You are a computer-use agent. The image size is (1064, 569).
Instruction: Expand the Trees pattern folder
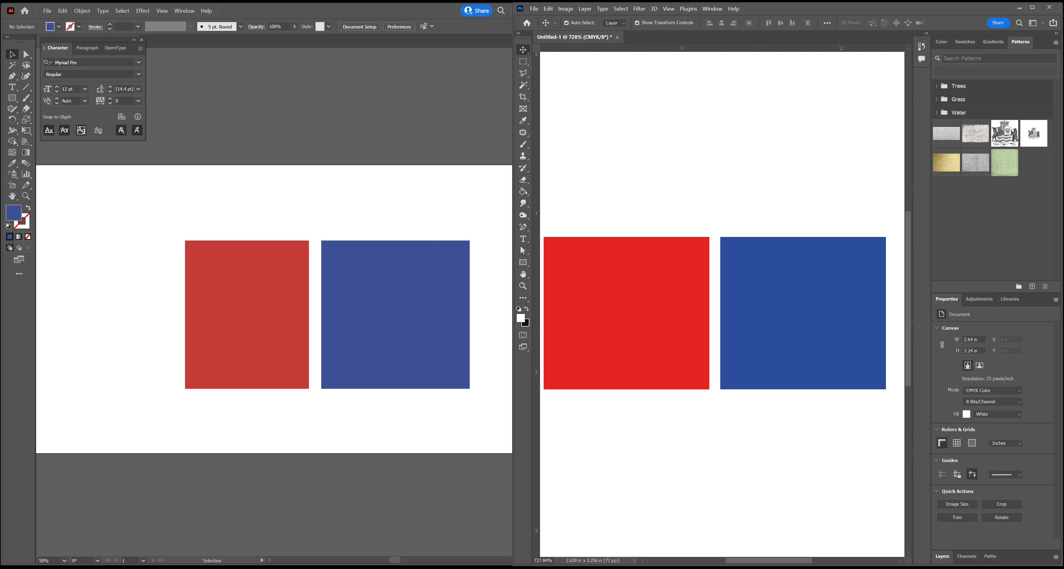click(x=936, y=86)
